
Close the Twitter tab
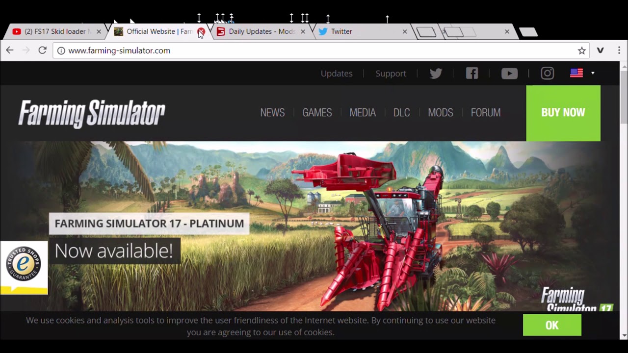coord(405,31)
